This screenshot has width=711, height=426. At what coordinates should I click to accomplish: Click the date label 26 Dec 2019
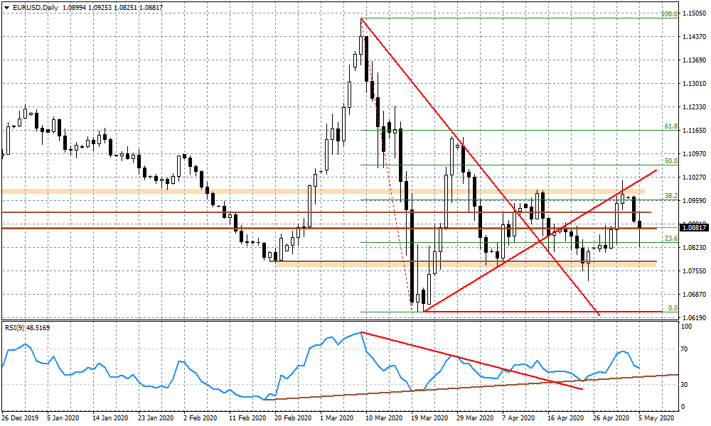[x=20, y=418]
